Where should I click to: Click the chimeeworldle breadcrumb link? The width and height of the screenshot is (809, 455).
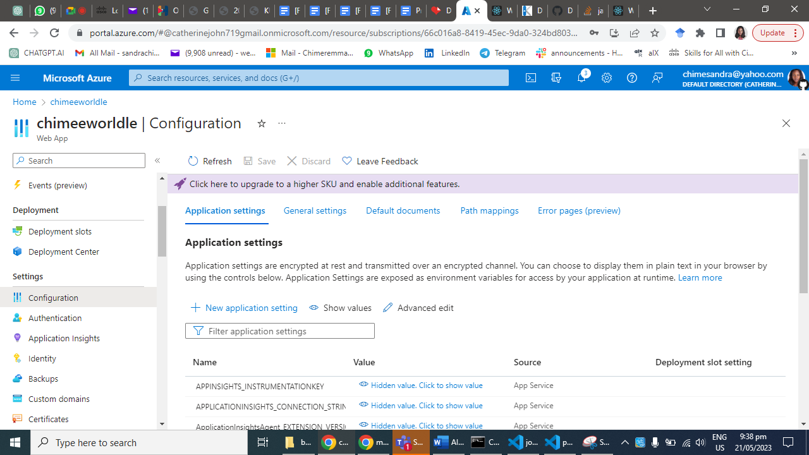point(79,102)
